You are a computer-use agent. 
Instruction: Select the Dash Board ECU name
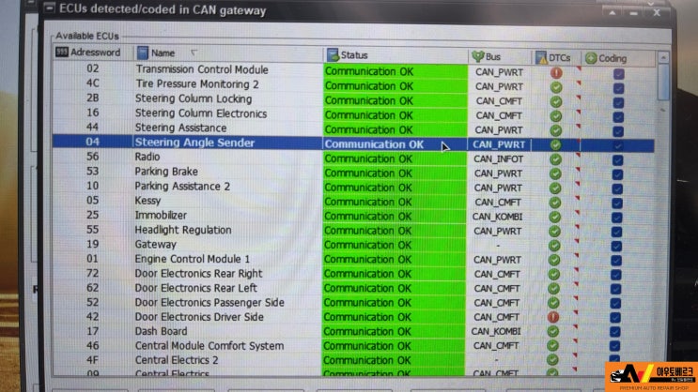[x=161, y=331]
